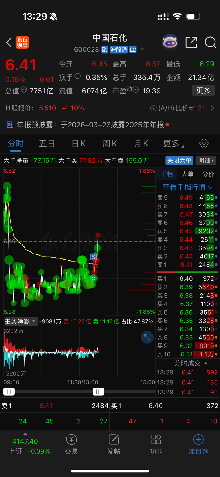The image size is (220, 477).
Task: Tap the Wi-Fi status icon
Action: click(x=177, y=16)
